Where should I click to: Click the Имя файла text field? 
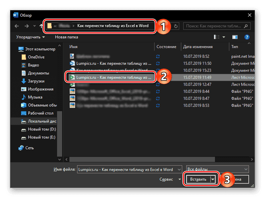click(127, 169)
